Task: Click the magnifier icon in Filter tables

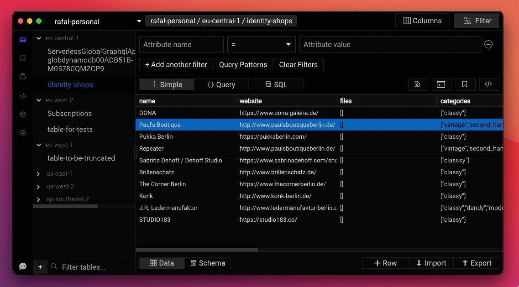Action: coord(54,266)
